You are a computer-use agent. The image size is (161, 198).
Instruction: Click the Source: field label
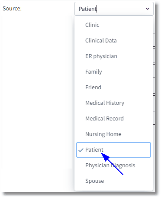[x=12, y=9]
